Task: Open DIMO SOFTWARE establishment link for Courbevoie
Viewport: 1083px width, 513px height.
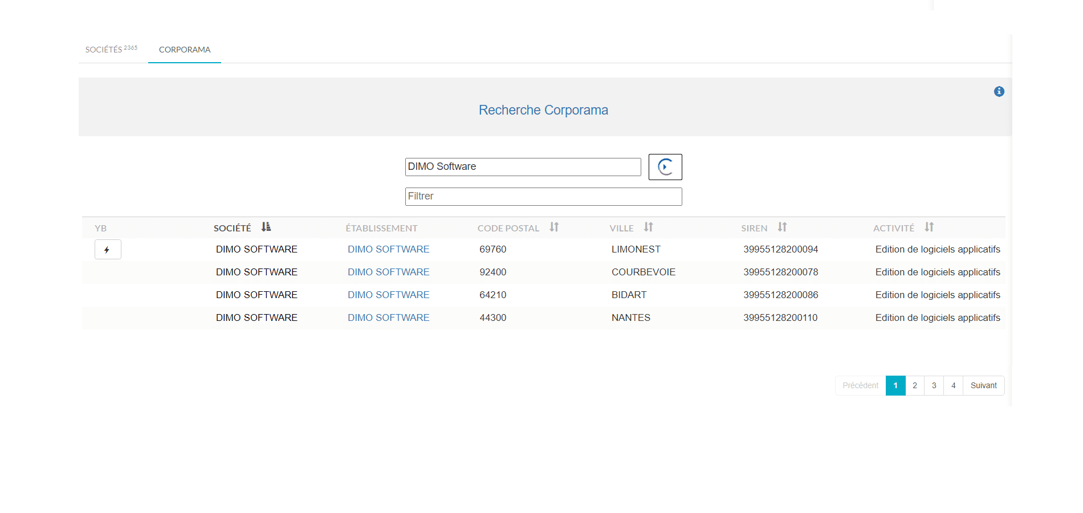Action: click(x=388, y=272)
